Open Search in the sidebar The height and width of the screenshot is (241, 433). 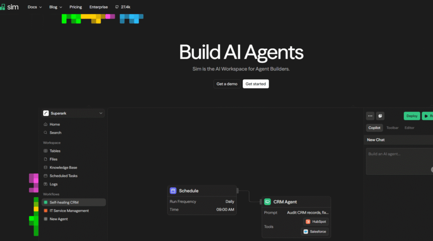coord(55,133)
